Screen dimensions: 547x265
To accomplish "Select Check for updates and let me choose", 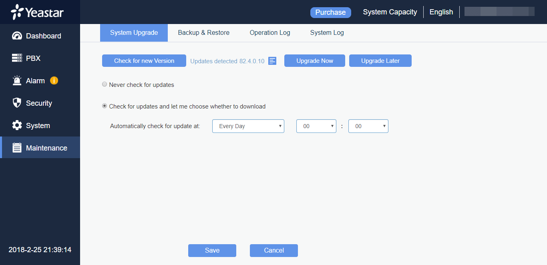I will pos(105,106).
